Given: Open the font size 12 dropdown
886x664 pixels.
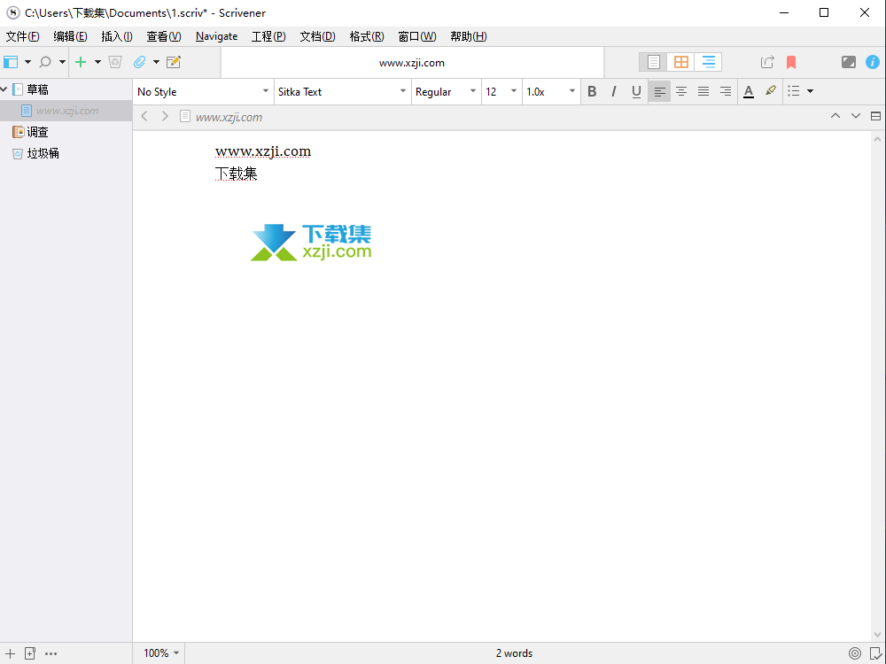Looking at the screenshot, I should pyautogui.click(x=501, y=91).
